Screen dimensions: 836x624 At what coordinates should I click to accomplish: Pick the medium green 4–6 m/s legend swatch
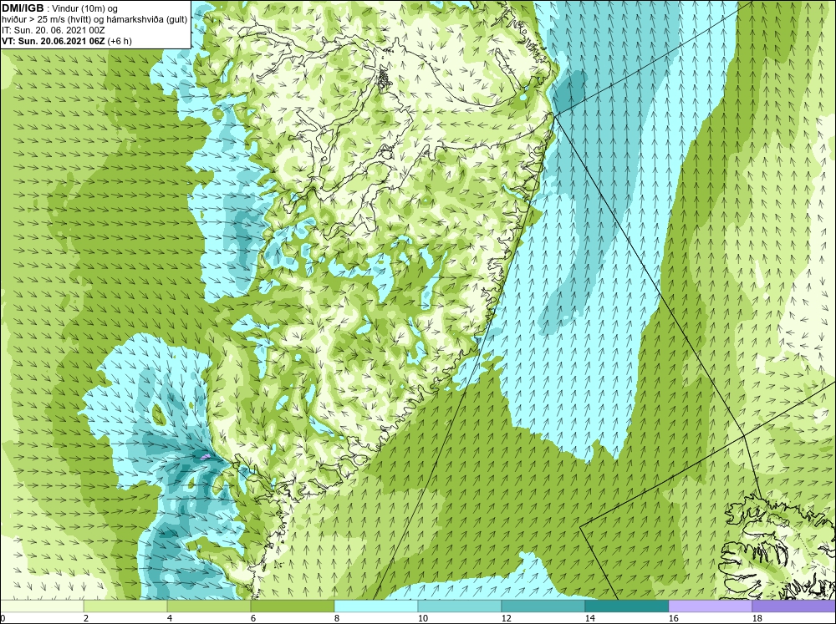(x=209, y=606)
